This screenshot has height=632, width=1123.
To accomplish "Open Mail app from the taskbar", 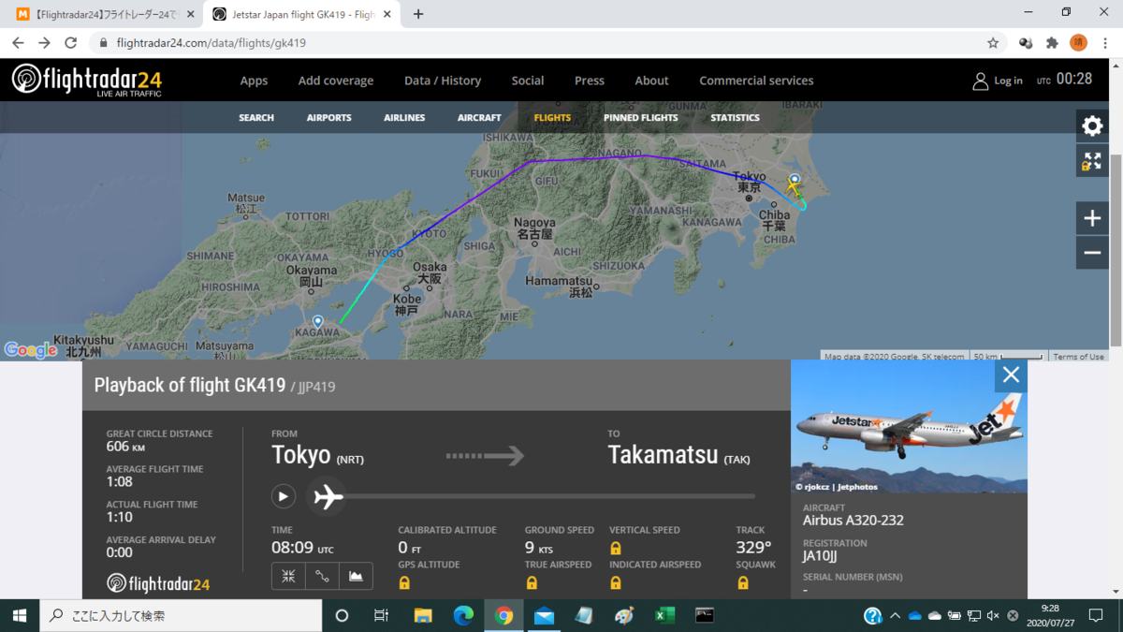I will coord(544,615).
